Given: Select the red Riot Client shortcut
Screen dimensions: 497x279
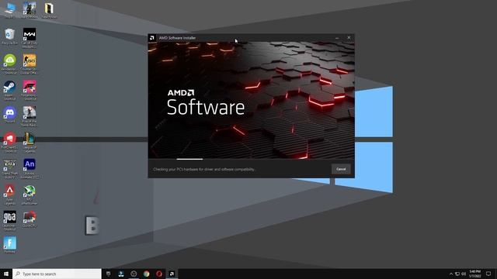Looking at the screenshot, I should point(10,143).
